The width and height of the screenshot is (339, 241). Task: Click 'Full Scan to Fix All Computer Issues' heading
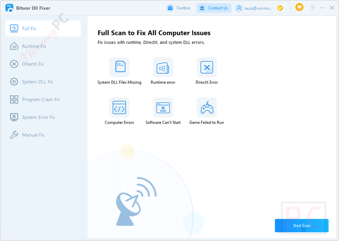pos(154,33)
